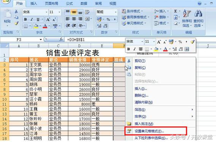Toggle align text left in the ribbon
The image size is (216, 142).
pos(68,19)
